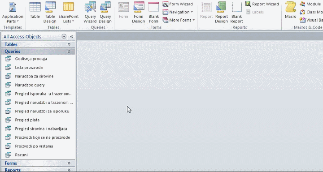Launch Query Design view

[x=105, y=13]
